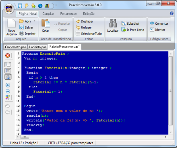Toggle the third sidebar button with triangle icon
This screenshot has width=177, height=148.
[x=8, y=77]
